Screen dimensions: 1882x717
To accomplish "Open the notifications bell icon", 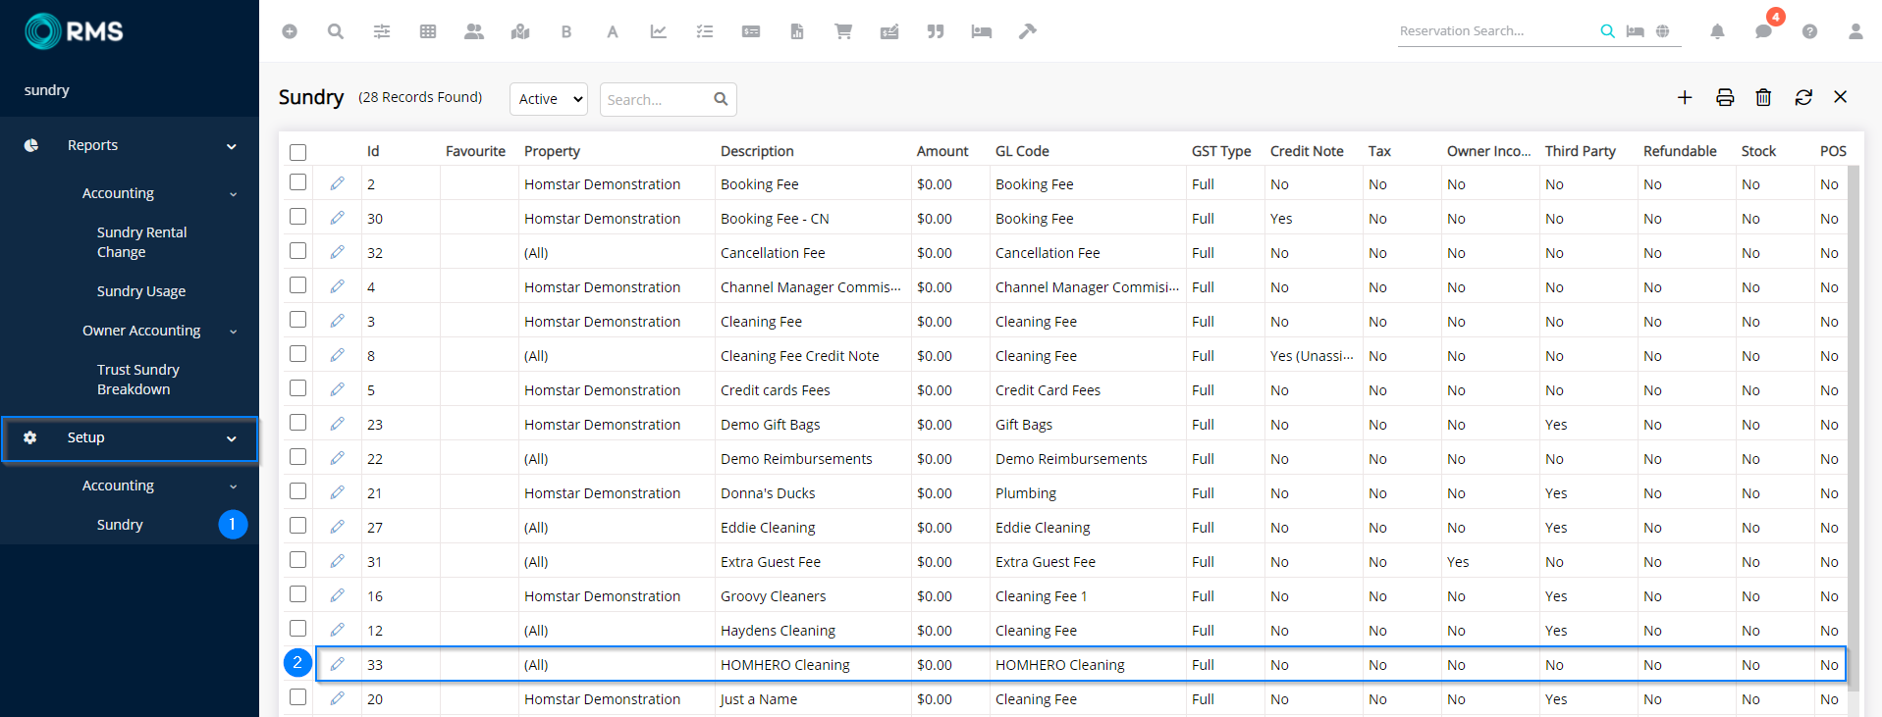I will point(1717,31).
